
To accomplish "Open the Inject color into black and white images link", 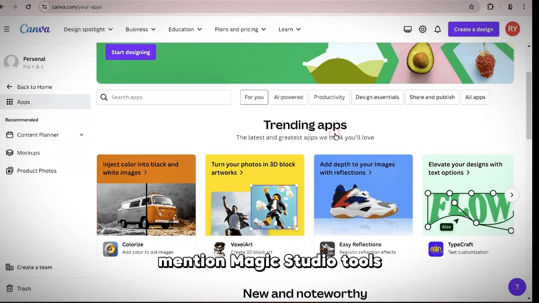I will click(141, 168).
